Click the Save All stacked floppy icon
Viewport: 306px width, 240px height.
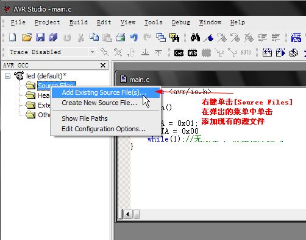click(53, 38)
